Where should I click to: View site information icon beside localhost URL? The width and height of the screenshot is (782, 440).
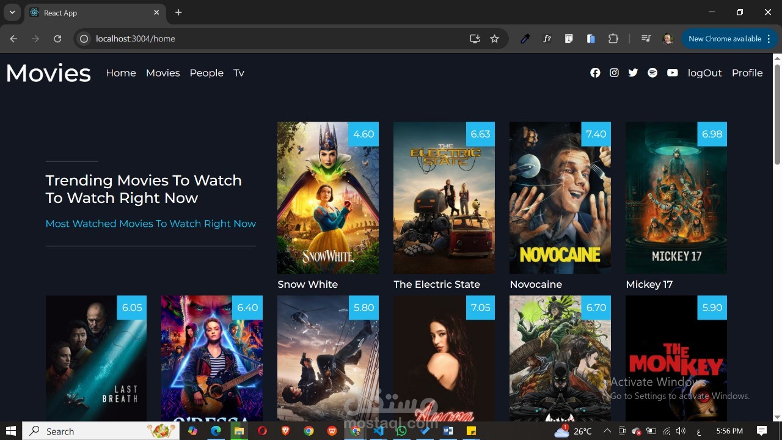tap(84, 38)
